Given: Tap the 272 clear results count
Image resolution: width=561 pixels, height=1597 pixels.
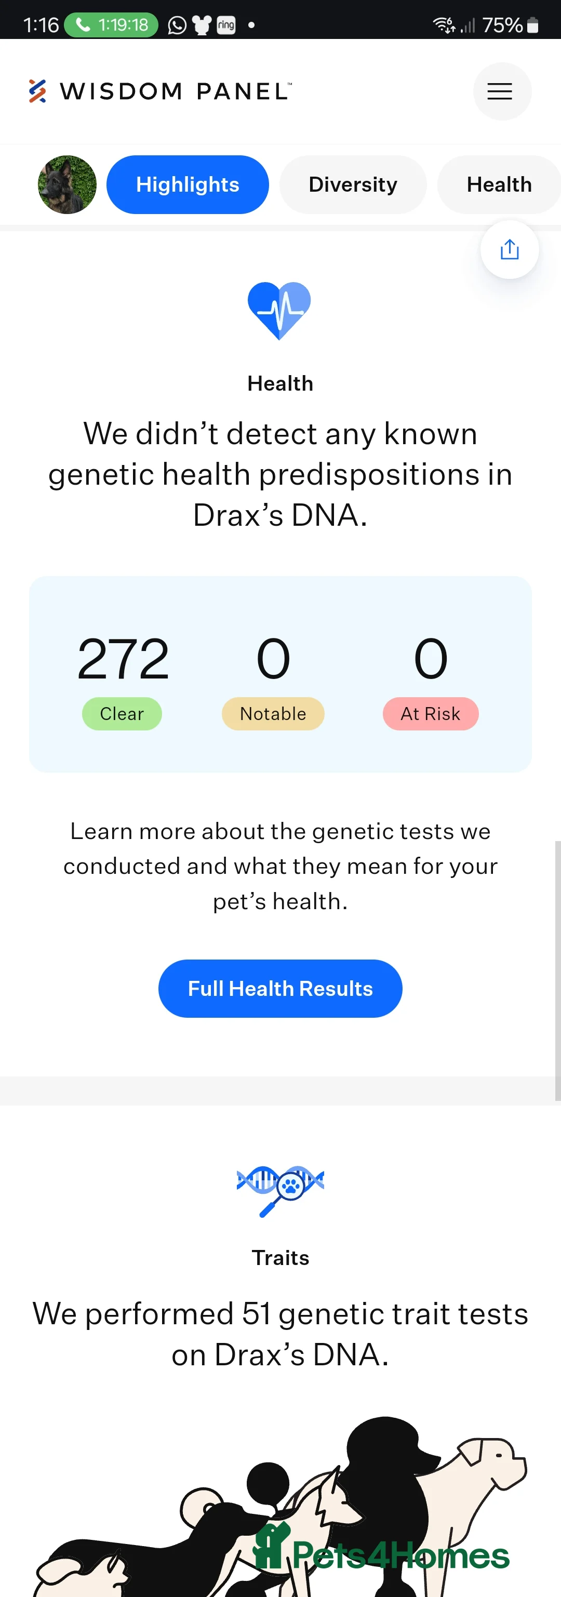Looking at the screenshot, I should click(x=123, y=659).
